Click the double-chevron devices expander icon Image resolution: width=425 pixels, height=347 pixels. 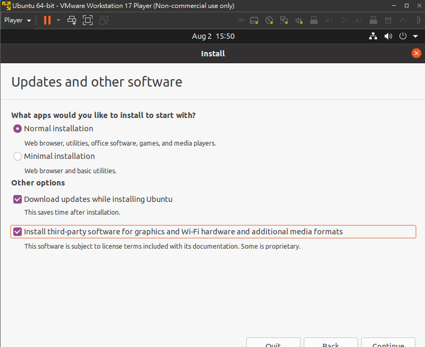pos(240,20)
